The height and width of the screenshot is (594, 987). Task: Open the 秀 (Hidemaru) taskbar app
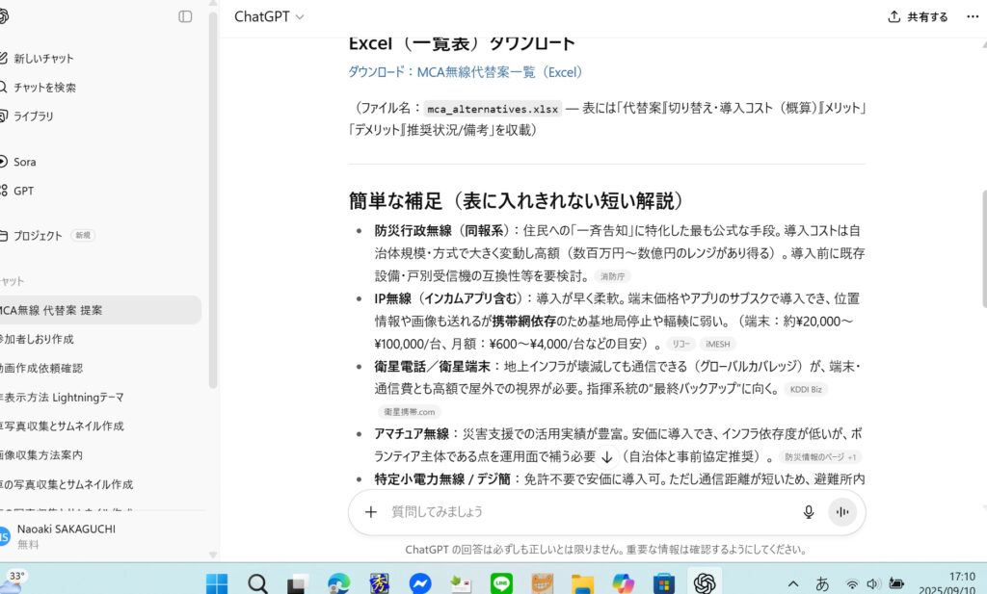(379, 584)
